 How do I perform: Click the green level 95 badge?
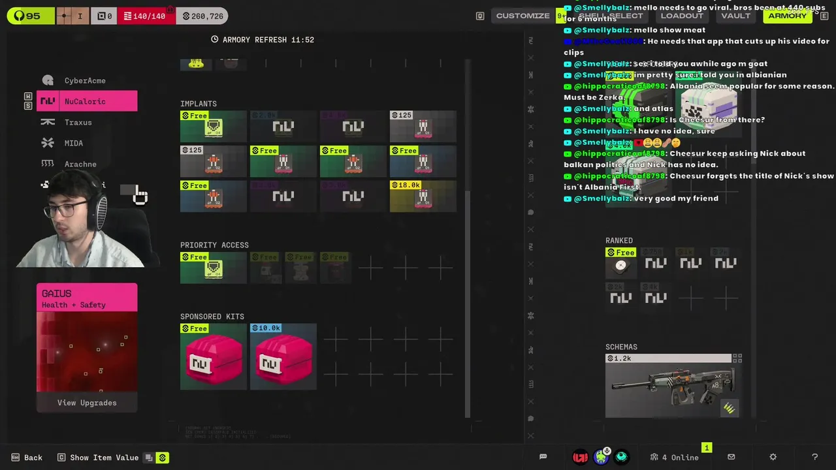click(31, 16)
